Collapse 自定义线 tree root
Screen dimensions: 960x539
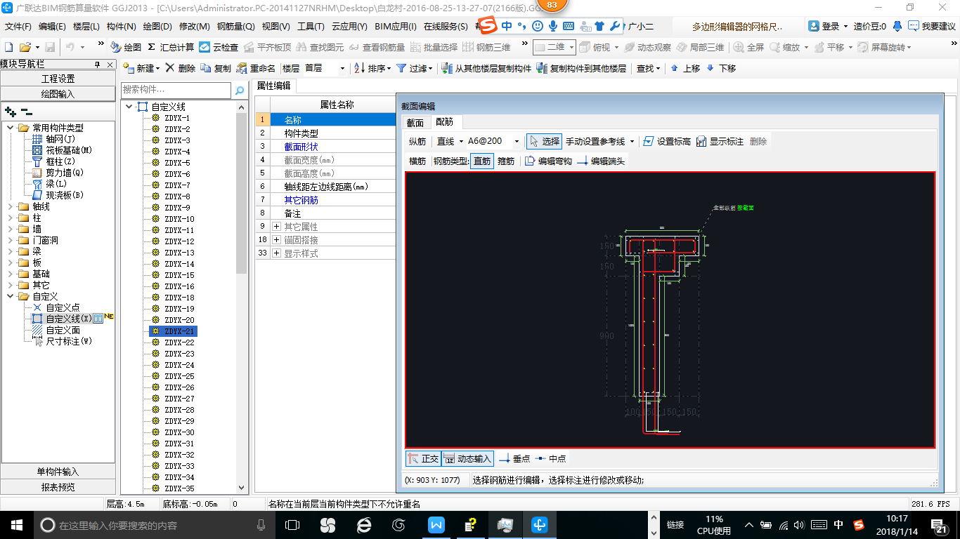[x=129, y=107]
